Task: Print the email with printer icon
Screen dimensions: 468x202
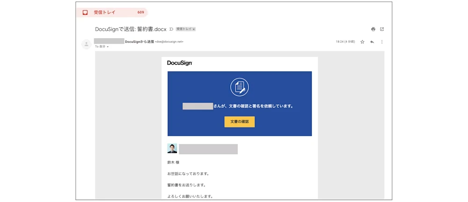Action: (373, 29)
